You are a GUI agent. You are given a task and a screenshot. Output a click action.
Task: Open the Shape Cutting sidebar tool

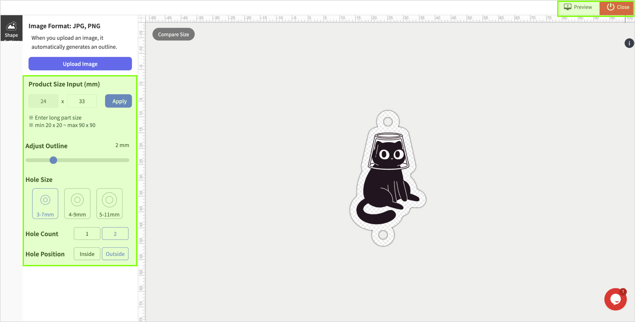11,29
